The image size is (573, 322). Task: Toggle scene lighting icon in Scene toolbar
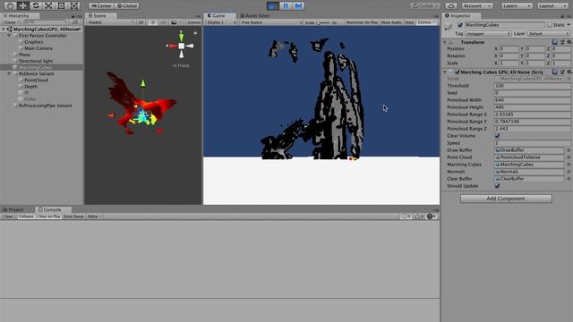[153, 22]
